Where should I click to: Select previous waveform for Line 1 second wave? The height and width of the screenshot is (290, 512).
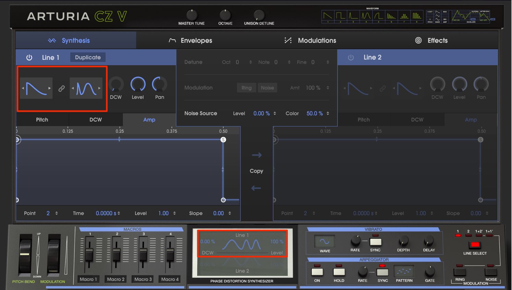click(x=73, y=88)
